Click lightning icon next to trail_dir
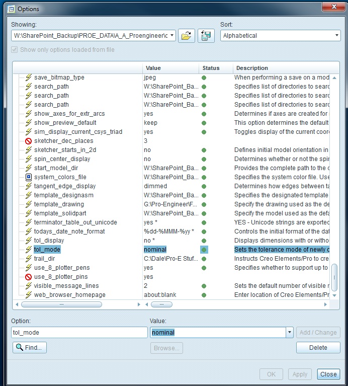 tap(29, 259)
